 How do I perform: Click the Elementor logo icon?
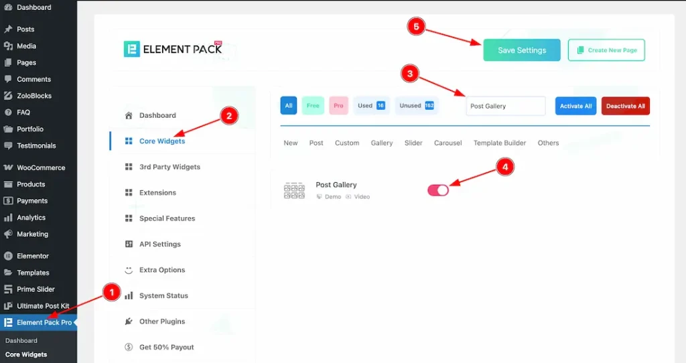click(8, 256)
